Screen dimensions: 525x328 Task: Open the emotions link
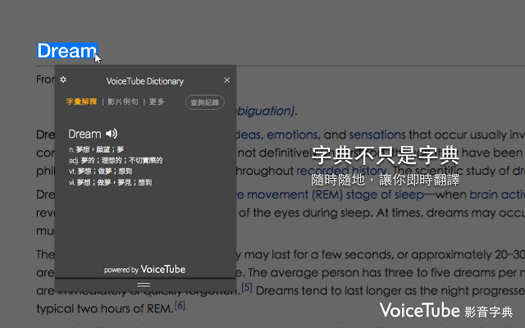point(292,134)
